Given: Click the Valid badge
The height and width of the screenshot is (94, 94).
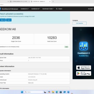Looking at the screenshot, I should (x=66, y=47).
